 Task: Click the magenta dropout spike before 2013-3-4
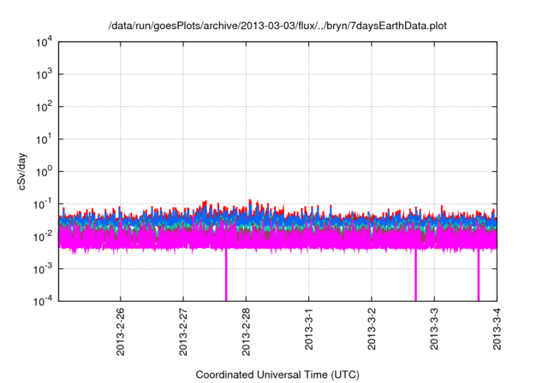point(479,275)
